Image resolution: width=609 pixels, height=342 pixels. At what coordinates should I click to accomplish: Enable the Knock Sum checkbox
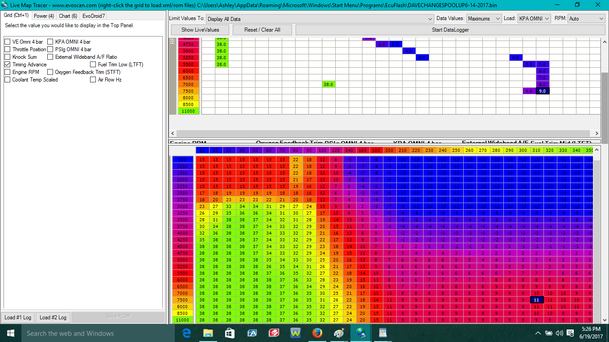8,57
